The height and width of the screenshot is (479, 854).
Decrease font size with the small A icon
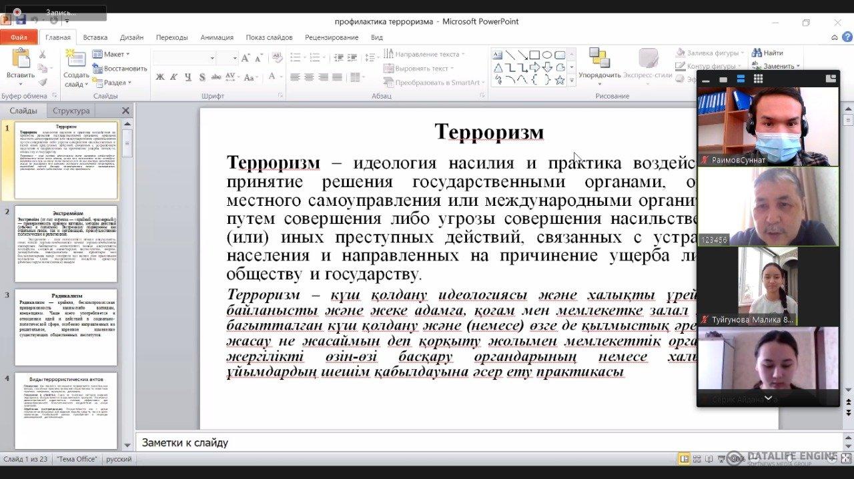[x=258, y=59]
